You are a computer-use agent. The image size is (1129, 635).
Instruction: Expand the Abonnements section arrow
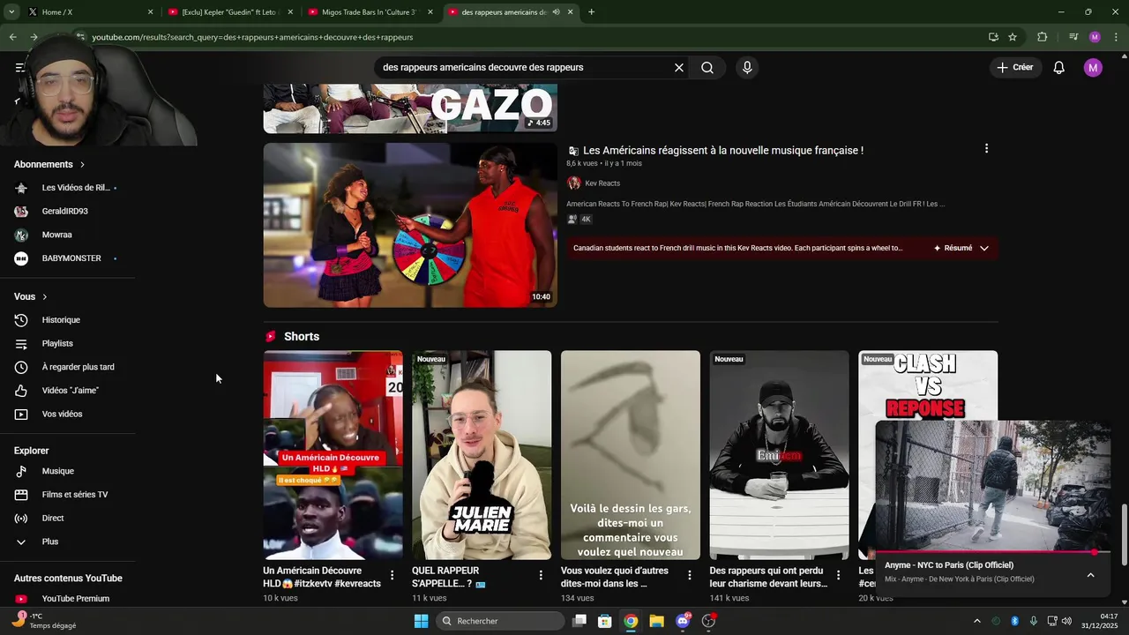tap(82, 164)
